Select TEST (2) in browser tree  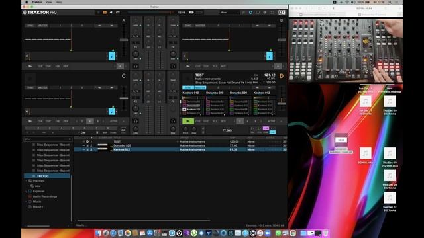click(x=47, y=176)
